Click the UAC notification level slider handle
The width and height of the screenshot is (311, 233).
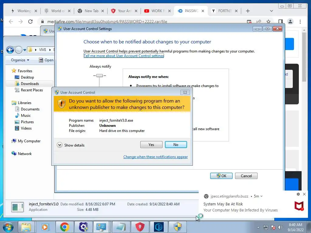[99, 76]
